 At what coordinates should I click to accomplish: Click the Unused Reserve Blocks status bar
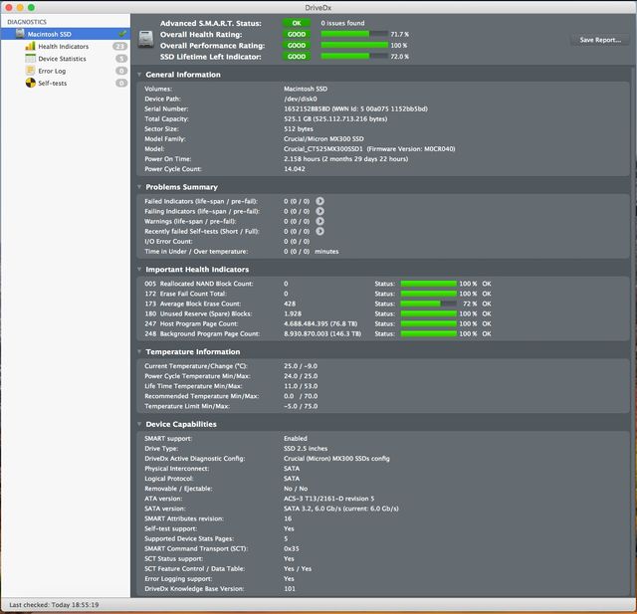click(429, 313)
